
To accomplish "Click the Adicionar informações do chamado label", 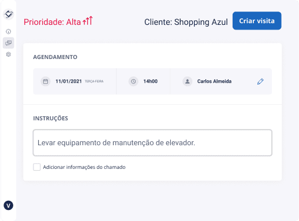I will click(x=84, y=167).
